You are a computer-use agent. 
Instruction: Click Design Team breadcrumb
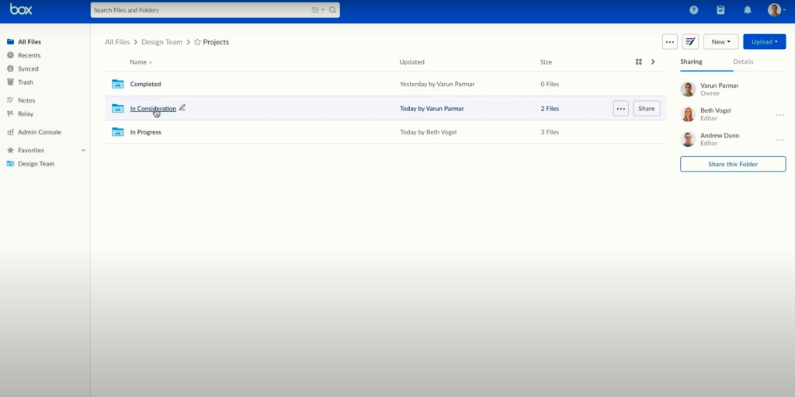[161, 42]
